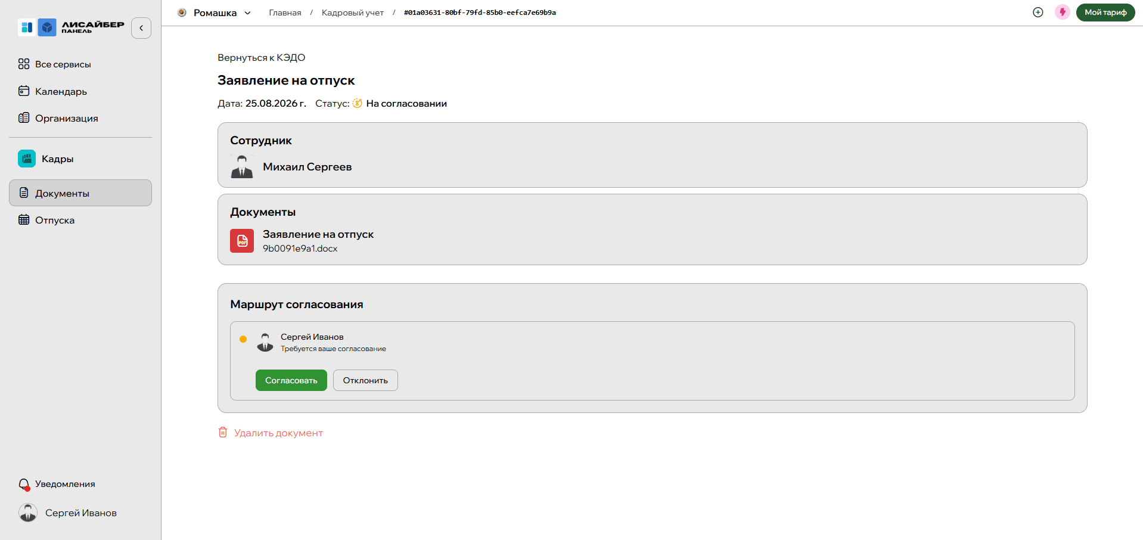1143x540 pixels.
Task: Click the Отклонить button
Action: 365,380
